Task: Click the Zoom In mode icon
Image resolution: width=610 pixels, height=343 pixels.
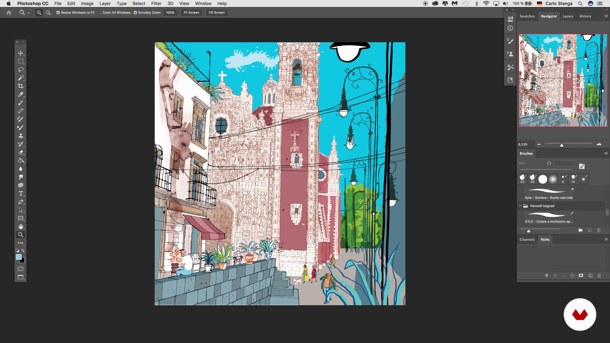Action: [39, 13]
